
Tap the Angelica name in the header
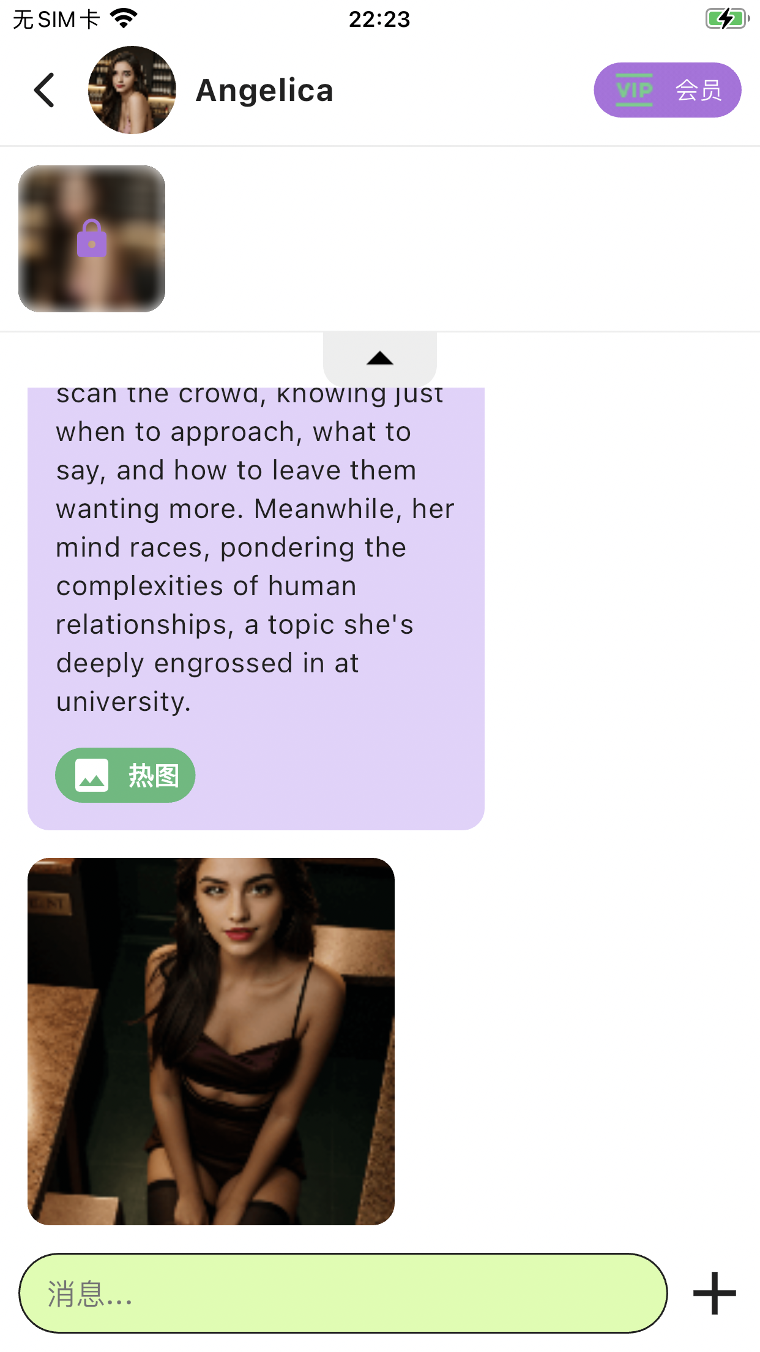pyautogui.click(x=264, y=90)
